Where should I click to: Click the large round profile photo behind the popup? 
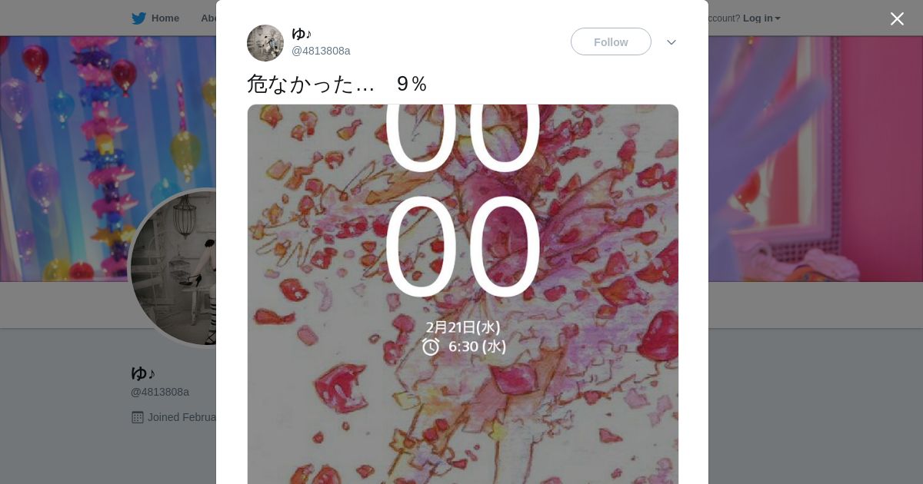[x=175, y=267]
